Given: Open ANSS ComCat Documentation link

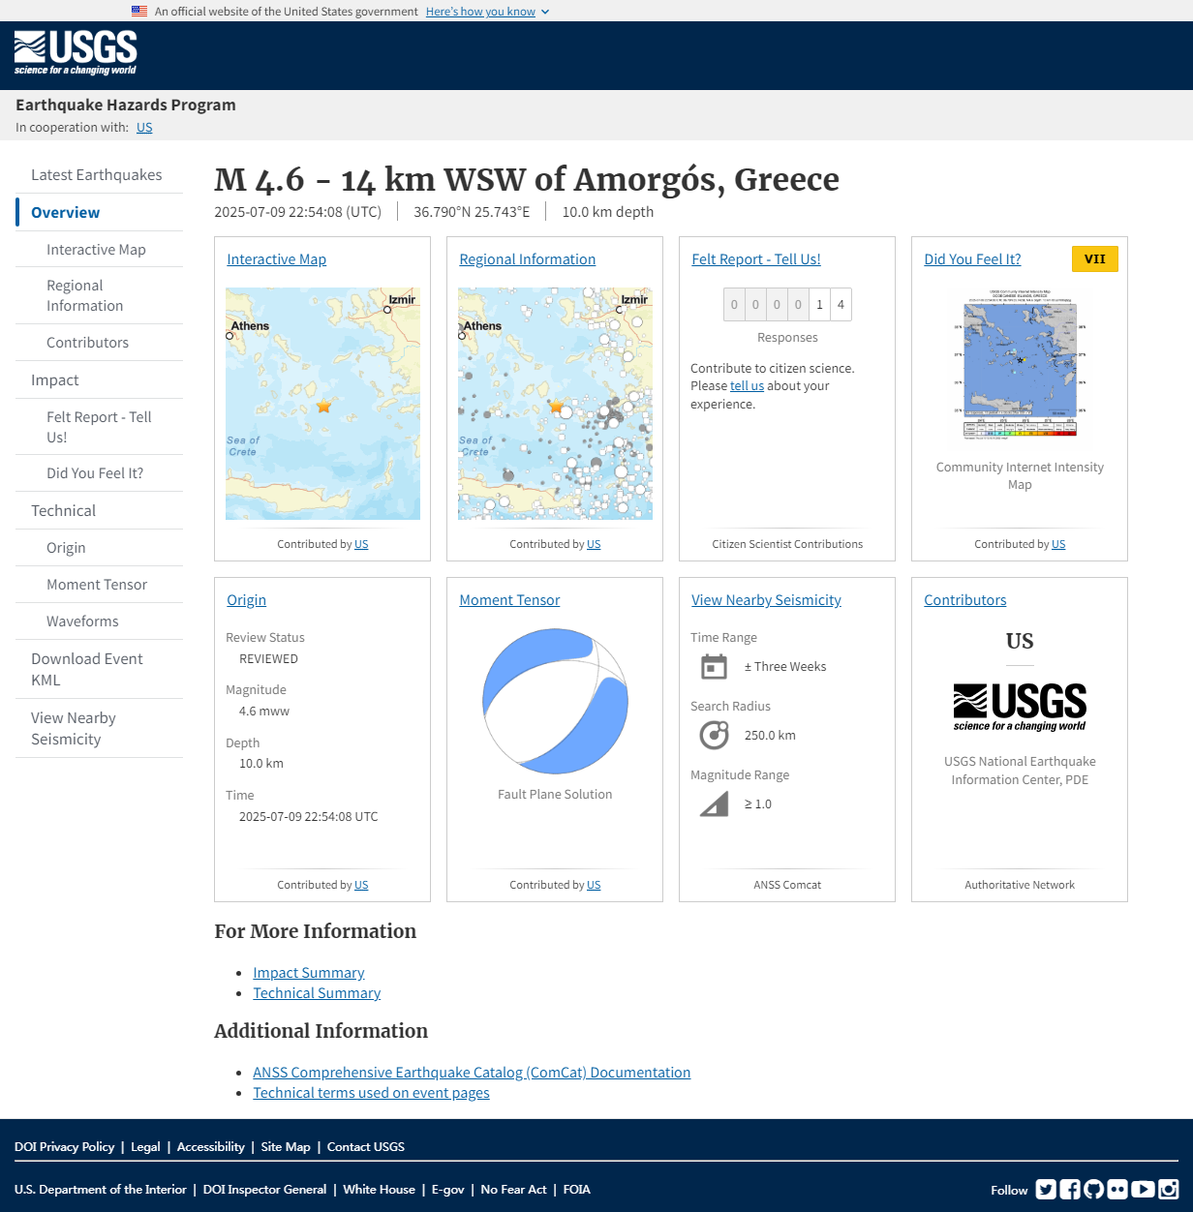Looking at the screenshot, I should click(x=472, y=1073).
